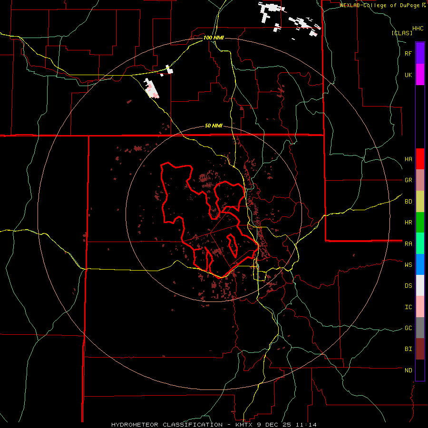
Task: Click the UK legend label
Action: (x=408, y=75)
